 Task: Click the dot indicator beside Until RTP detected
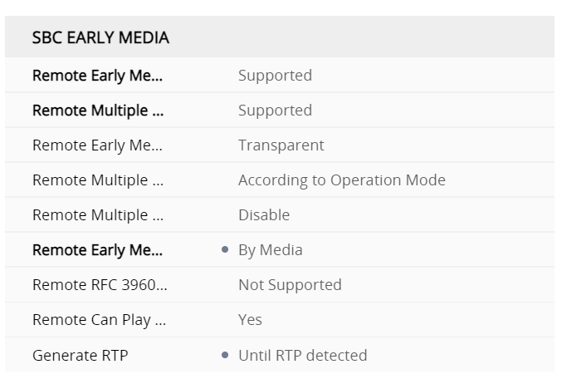click(x=226, y=355)
